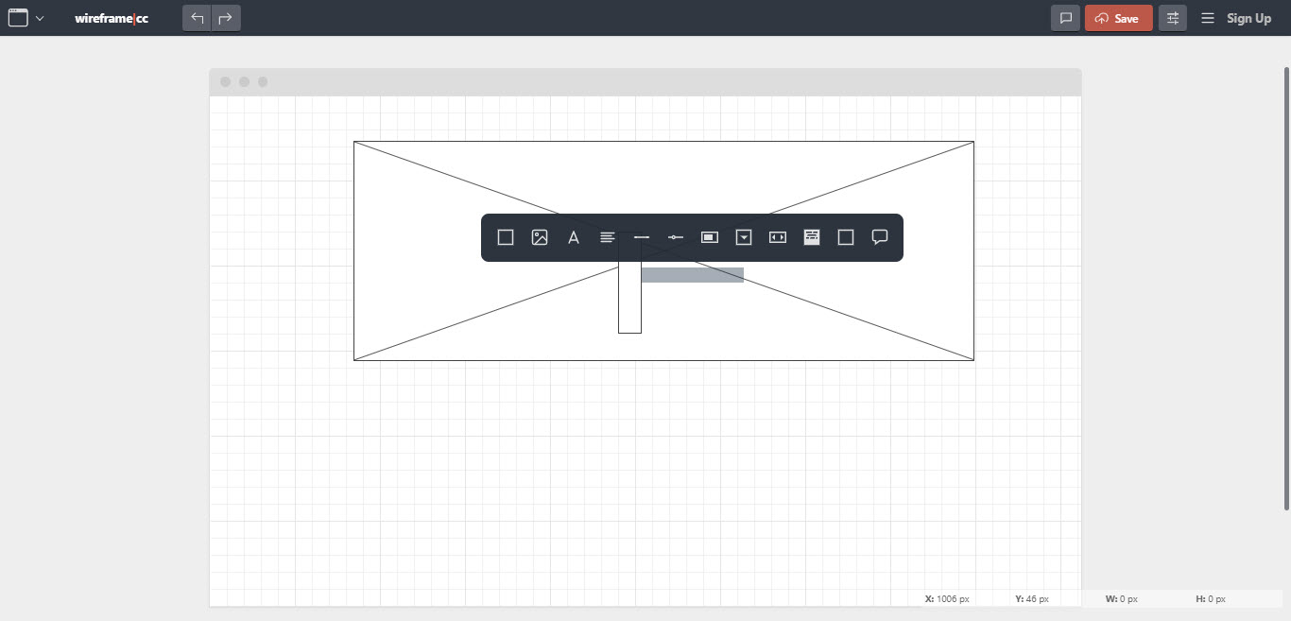Click the Undo arrow
1291x621 pixels.
tap(197, 17)
